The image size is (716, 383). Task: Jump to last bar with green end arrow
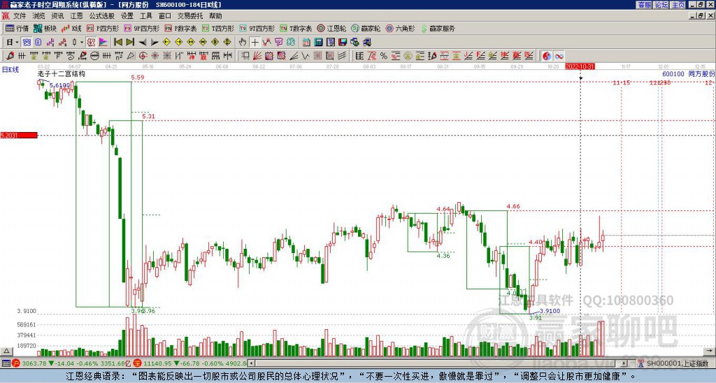coord(130,42)
